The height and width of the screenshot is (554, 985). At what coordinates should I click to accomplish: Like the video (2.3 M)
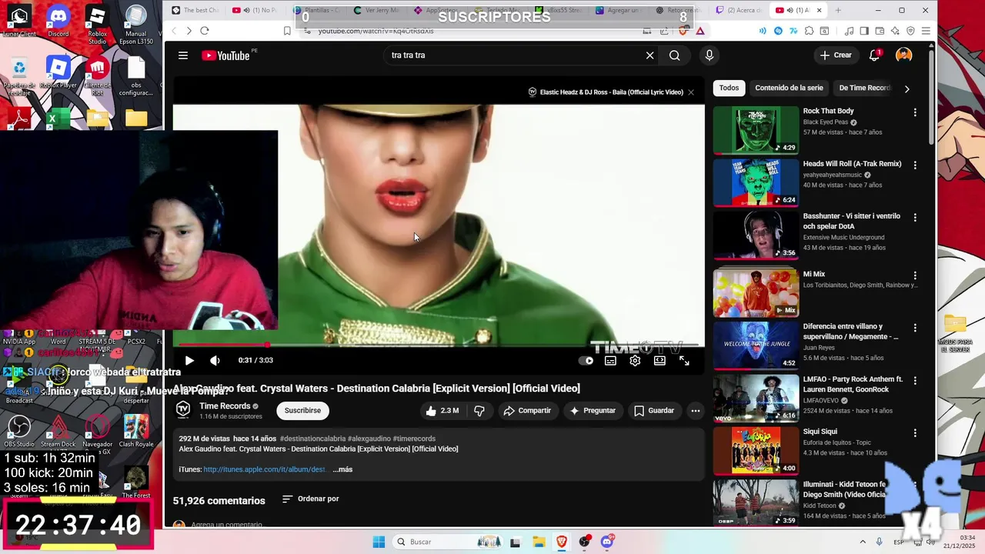[x=442, y=411]
